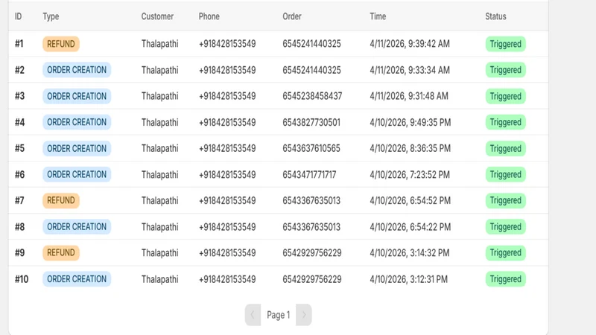Open order 6542929756229 in row #9

point(312,253)
